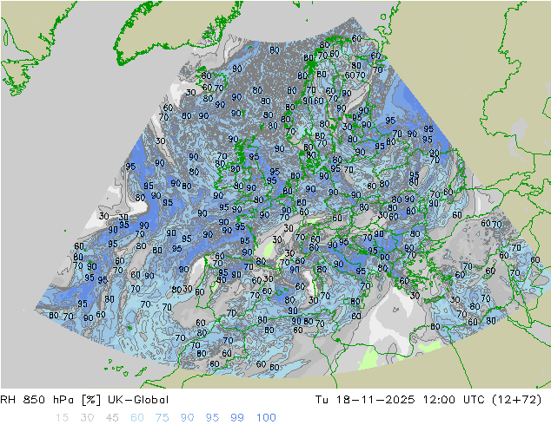Viewport: 551px width, 425px height.
Task: Click legend value 95
Action: (212, 418)
